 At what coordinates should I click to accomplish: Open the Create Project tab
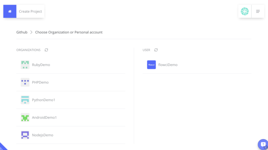click(x=30, y=11)
